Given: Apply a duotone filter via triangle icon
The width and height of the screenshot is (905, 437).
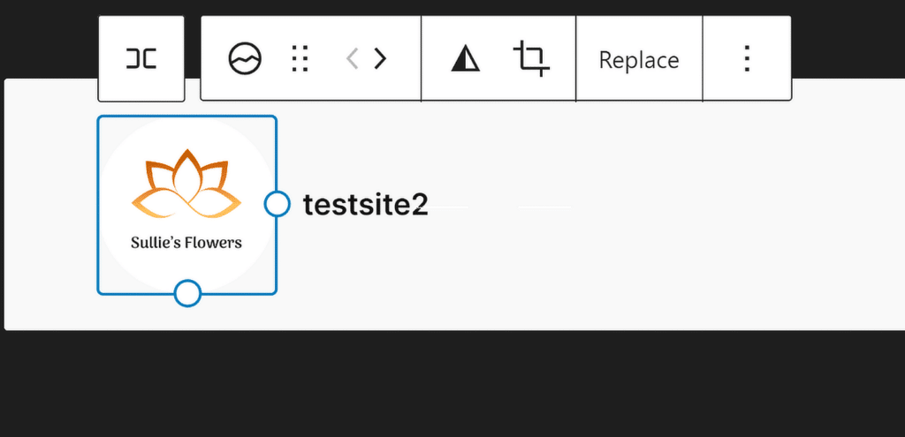Looking at the screenshot, I should [x=465, y=59].
